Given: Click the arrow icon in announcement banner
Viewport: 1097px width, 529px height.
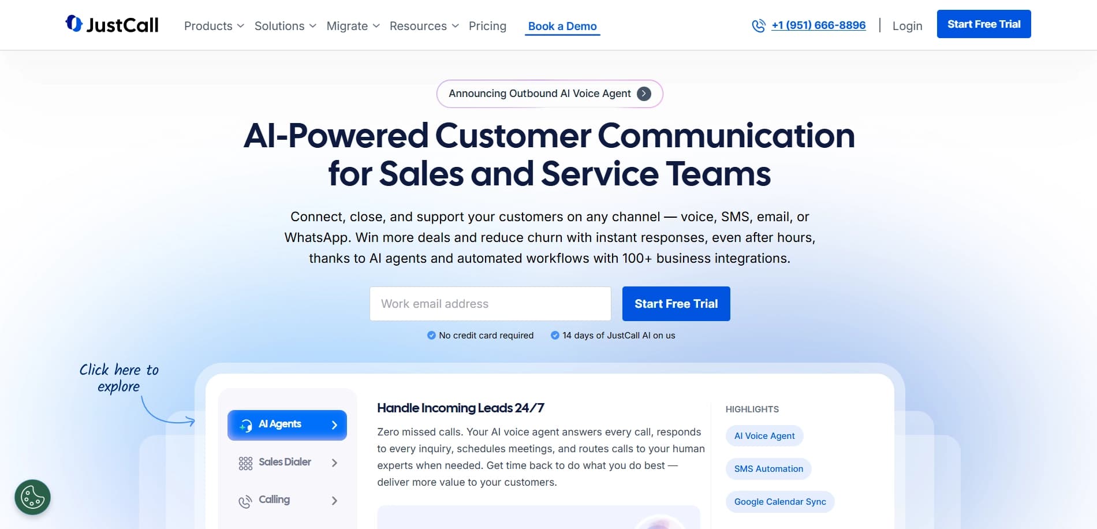Looking at the screenshot, I should tap(644, 94).
